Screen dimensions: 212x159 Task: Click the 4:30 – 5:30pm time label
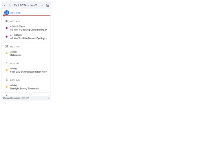tap(17, 26)
